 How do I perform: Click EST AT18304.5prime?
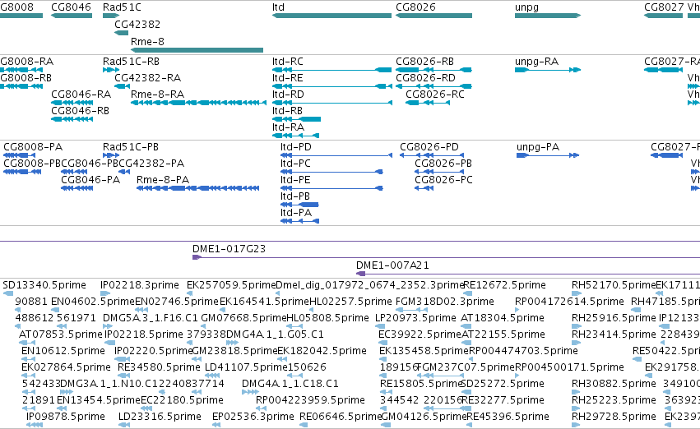click(467, 326)
